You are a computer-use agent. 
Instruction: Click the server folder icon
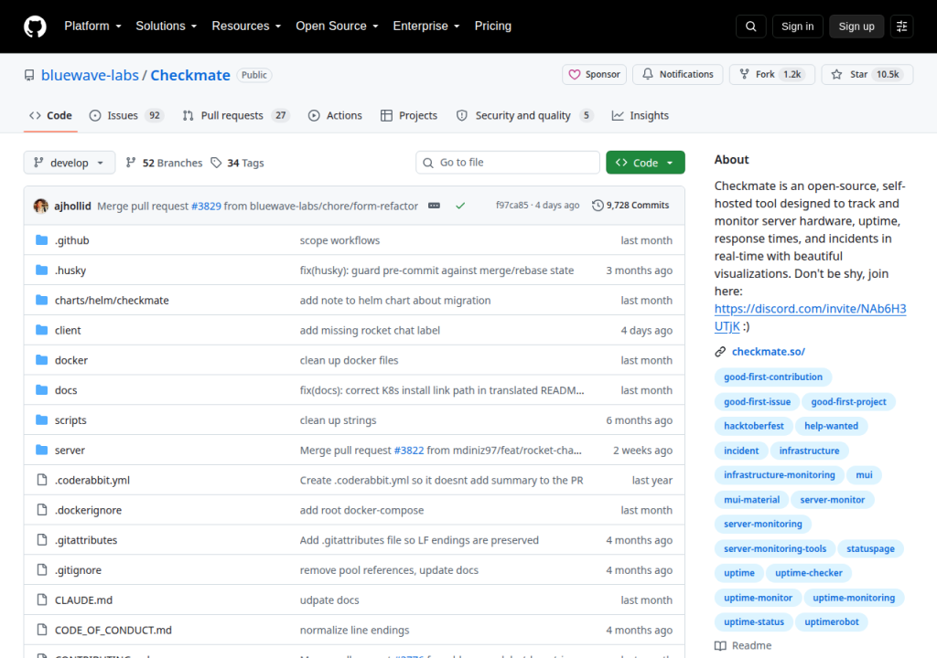coord(41,450)
